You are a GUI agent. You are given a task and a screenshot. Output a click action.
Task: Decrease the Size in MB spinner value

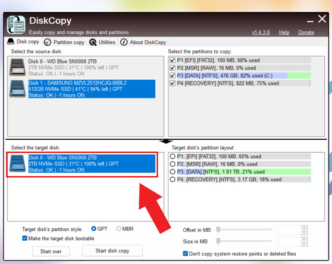[304, 244]
